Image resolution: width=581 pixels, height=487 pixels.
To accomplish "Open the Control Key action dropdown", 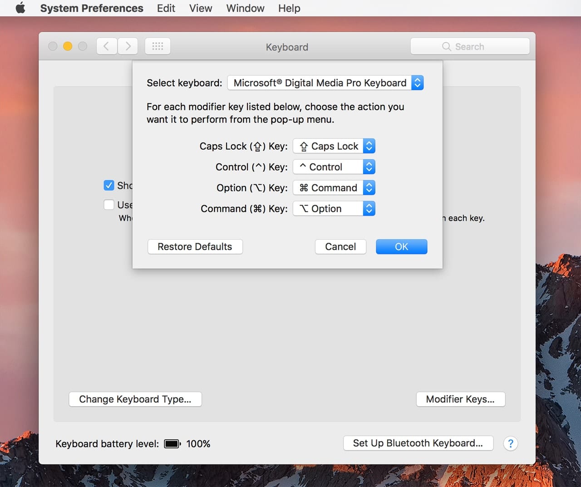I will click(x=334, y=167).
